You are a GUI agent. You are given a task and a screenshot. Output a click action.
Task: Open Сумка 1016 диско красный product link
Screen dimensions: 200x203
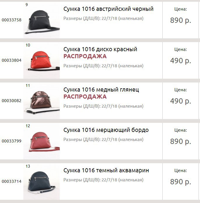click(100, 49)
